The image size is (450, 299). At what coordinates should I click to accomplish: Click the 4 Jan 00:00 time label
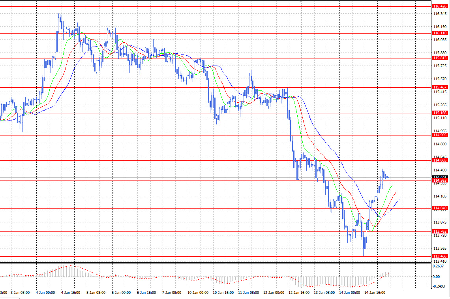pyautogui.click(x=45, y=293)
